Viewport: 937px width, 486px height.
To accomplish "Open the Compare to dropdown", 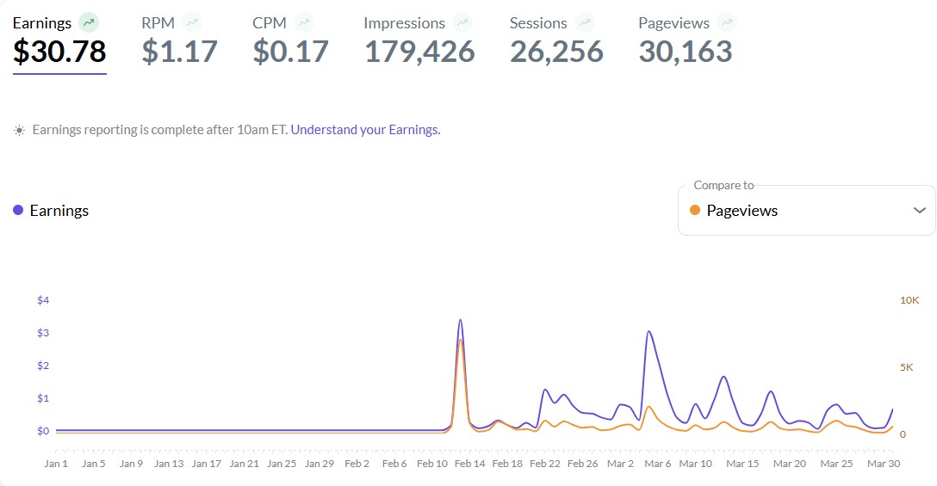I will pos(806,211).
